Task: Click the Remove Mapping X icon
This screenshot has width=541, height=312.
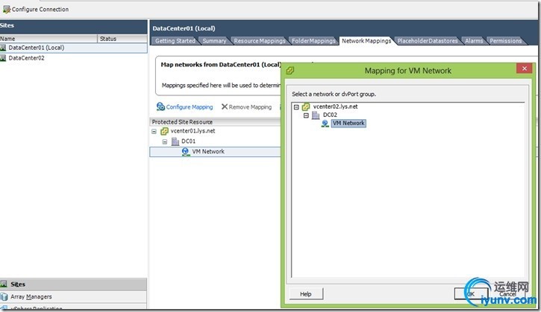Action: tap(225, 106)
